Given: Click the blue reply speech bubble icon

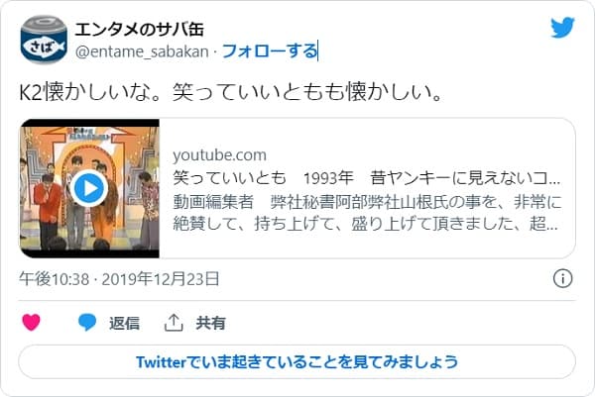Looking at the screenshot, I should 87,323.
